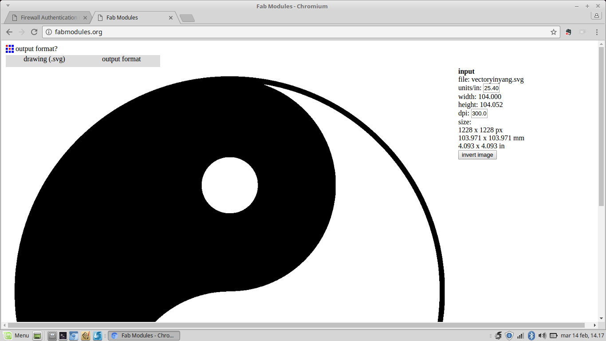The height and width of the screenshot is (341, 606).
Task: Open the sound volume tray icon
Action: pyautogui.click(x=542, y=336)
